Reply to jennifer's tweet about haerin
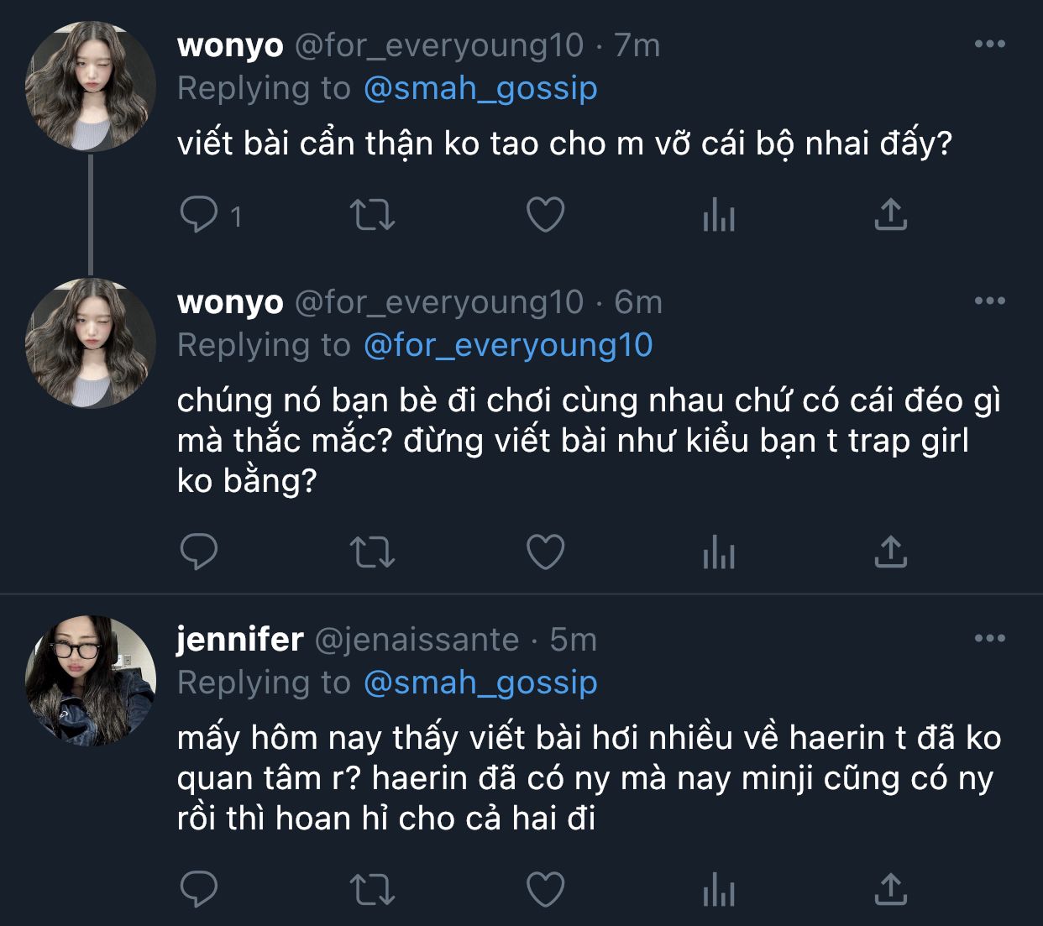 pos(199,890)
